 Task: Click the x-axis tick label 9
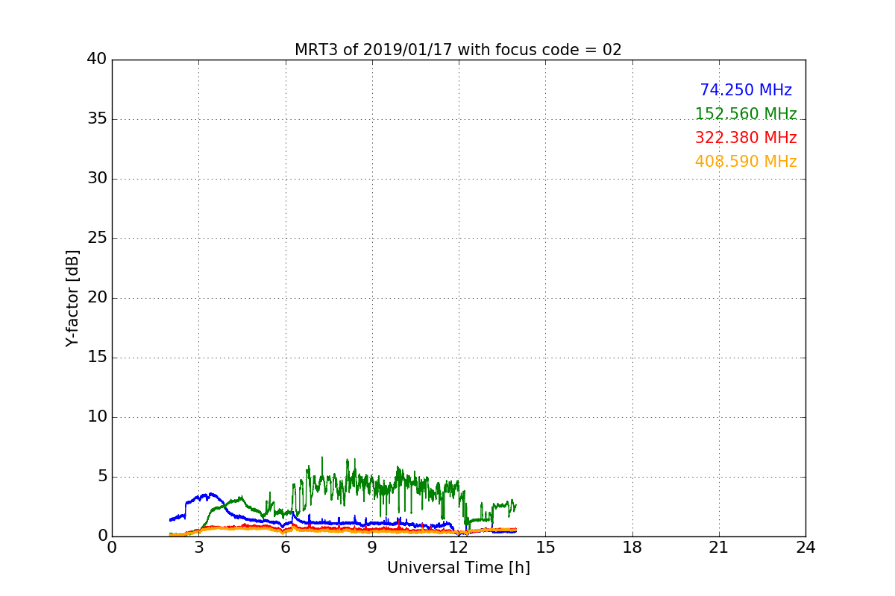click(372, 548)
